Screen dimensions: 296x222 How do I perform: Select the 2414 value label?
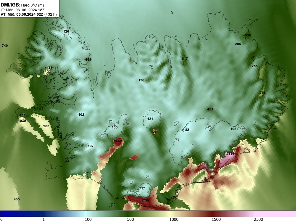point(230,154)
